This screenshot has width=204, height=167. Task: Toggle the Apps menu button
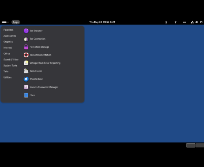[16, 22]
